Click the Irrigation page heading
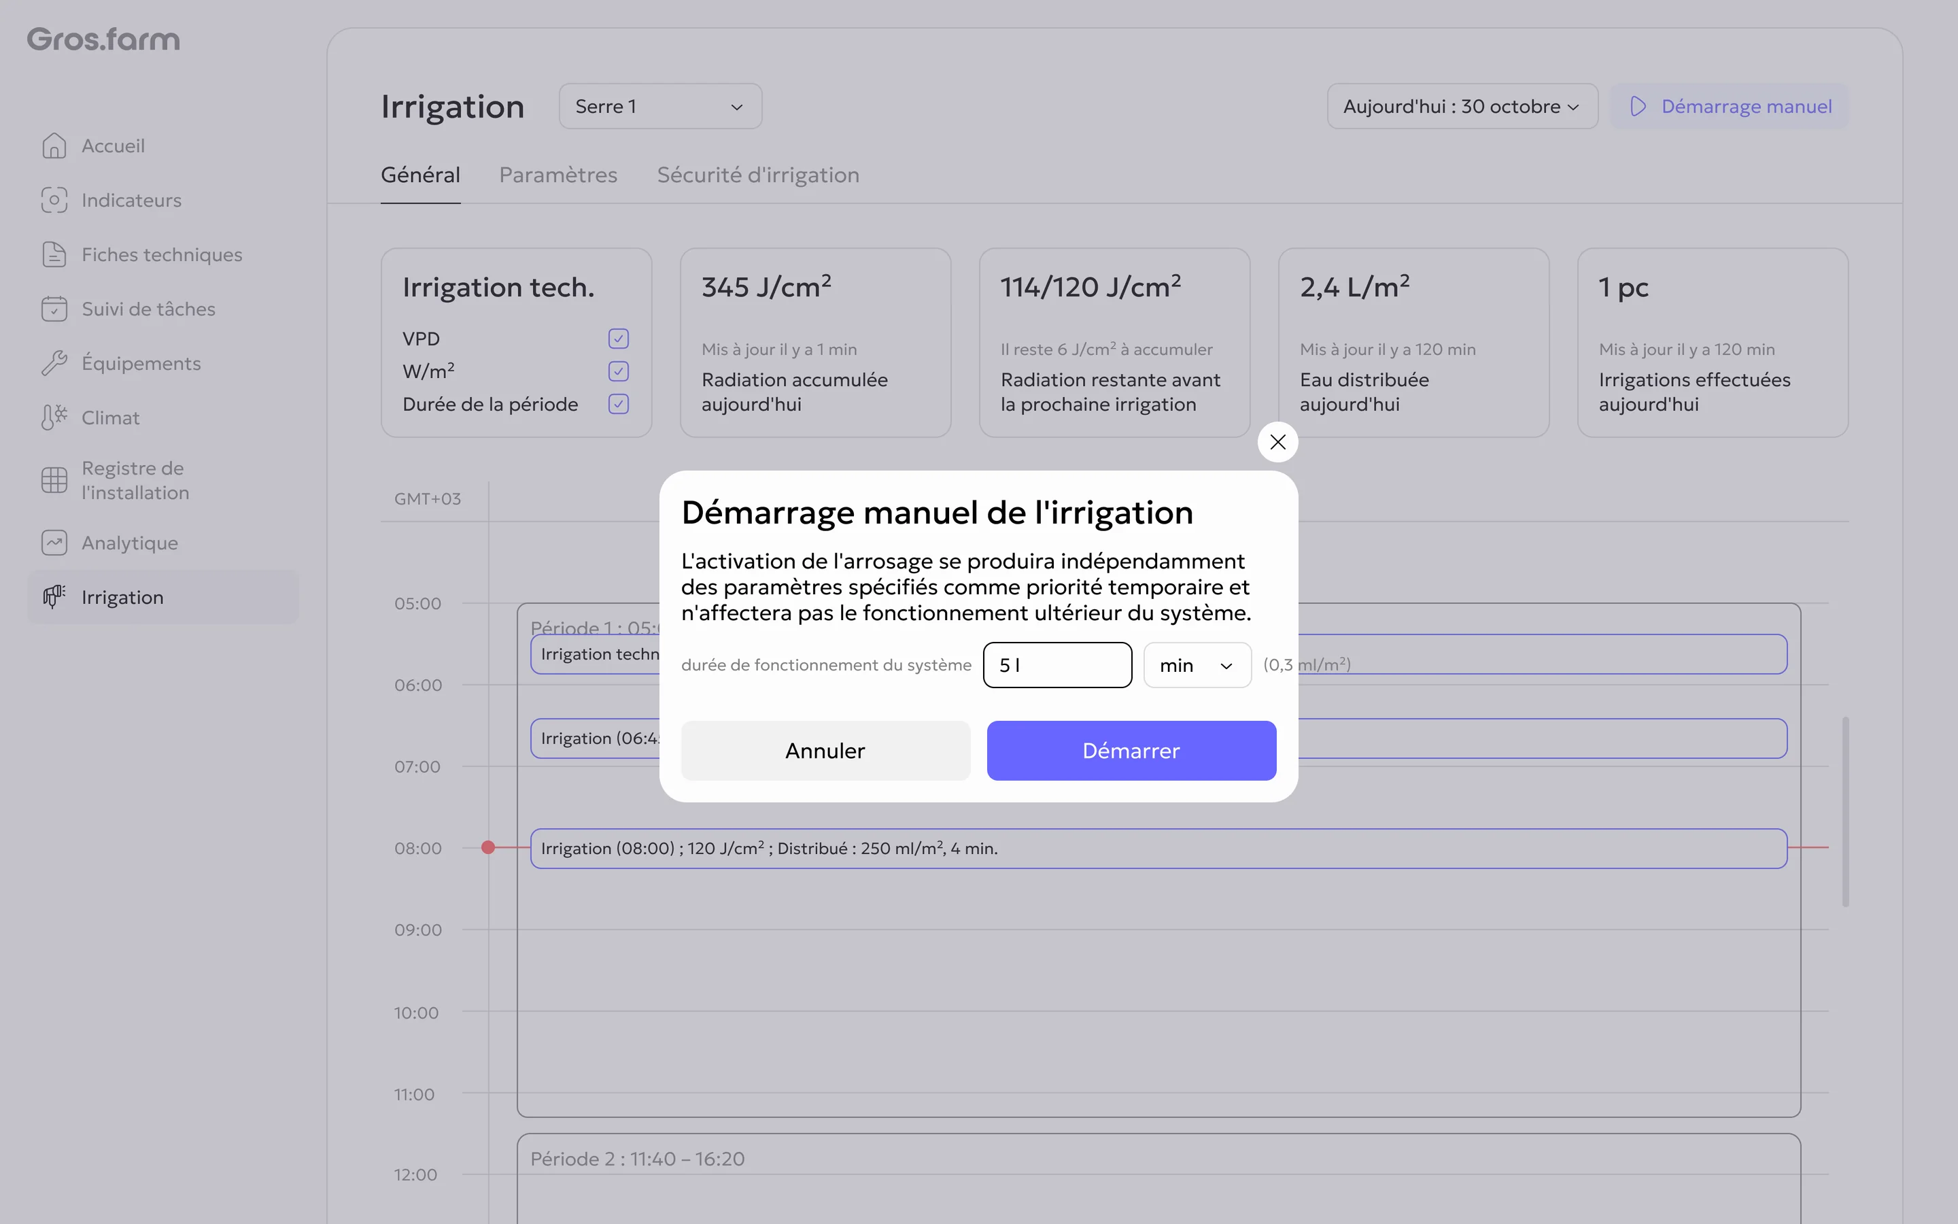Image resolution: width=1958 pixels, height=1224 pixels. click(452, 106)
